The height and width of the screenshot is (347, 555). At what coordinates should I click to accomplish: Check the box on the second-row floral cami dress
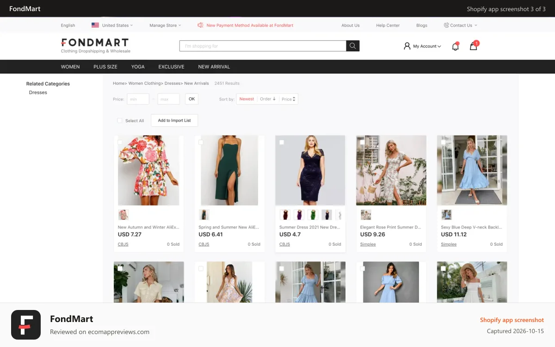tap(201, 268)
